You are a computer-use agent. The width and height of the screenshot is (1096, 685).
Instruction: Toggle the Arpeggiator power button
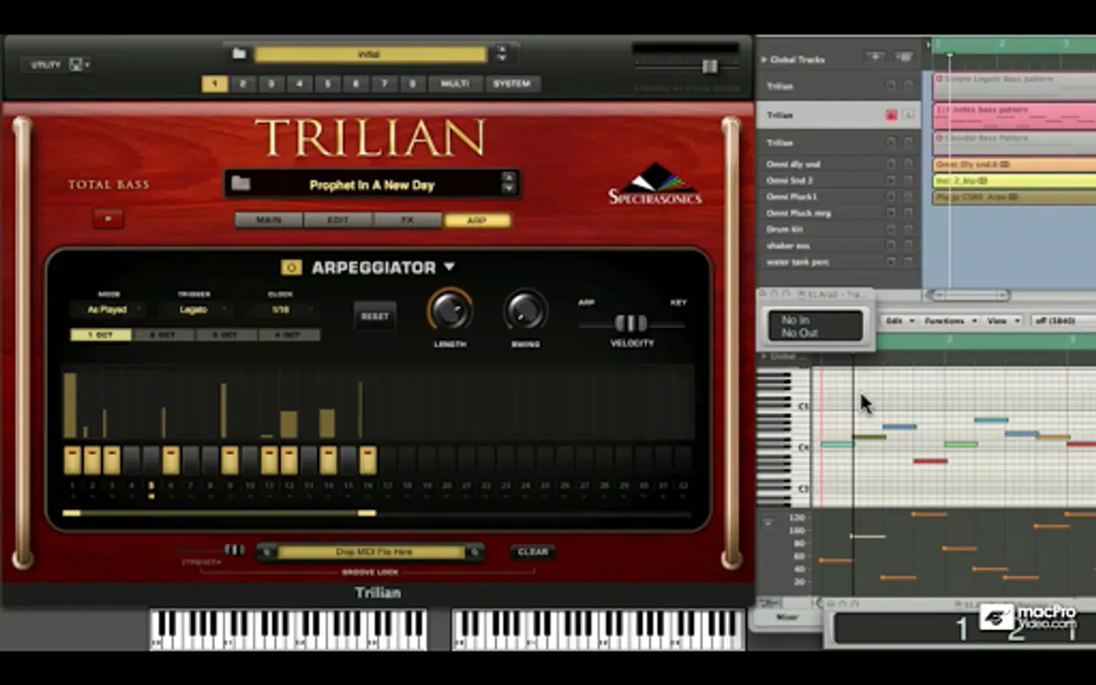pos(291,267)
